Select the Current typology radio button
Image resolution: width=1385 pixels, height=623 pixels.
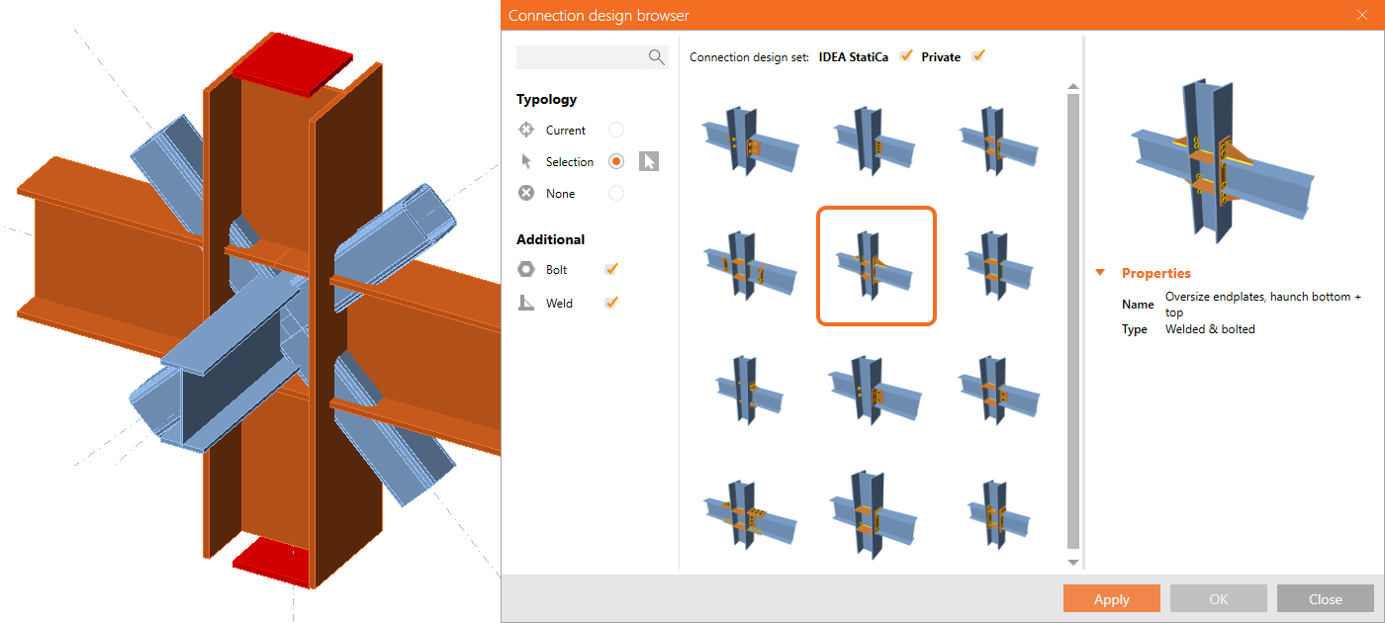tap(616, 130)
